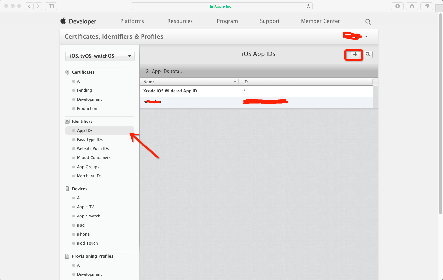Click the Certificates section icon
The width and height of the screenshot is (443, 280).
pos(67,72)
